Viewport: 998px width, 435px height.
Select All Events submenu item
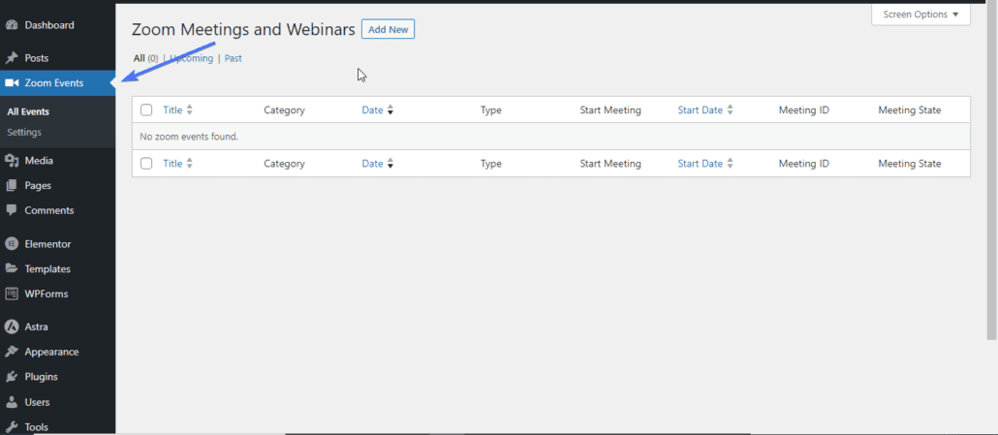28,112
